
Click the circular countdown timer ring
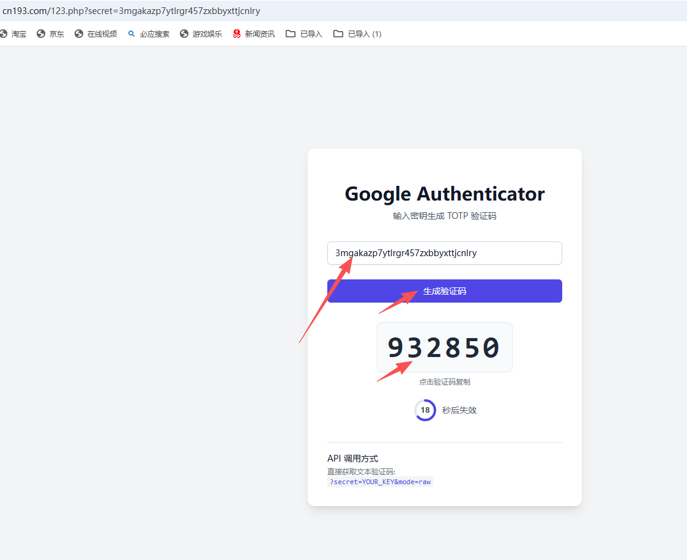pyautogui.click(x=425, y=410)
